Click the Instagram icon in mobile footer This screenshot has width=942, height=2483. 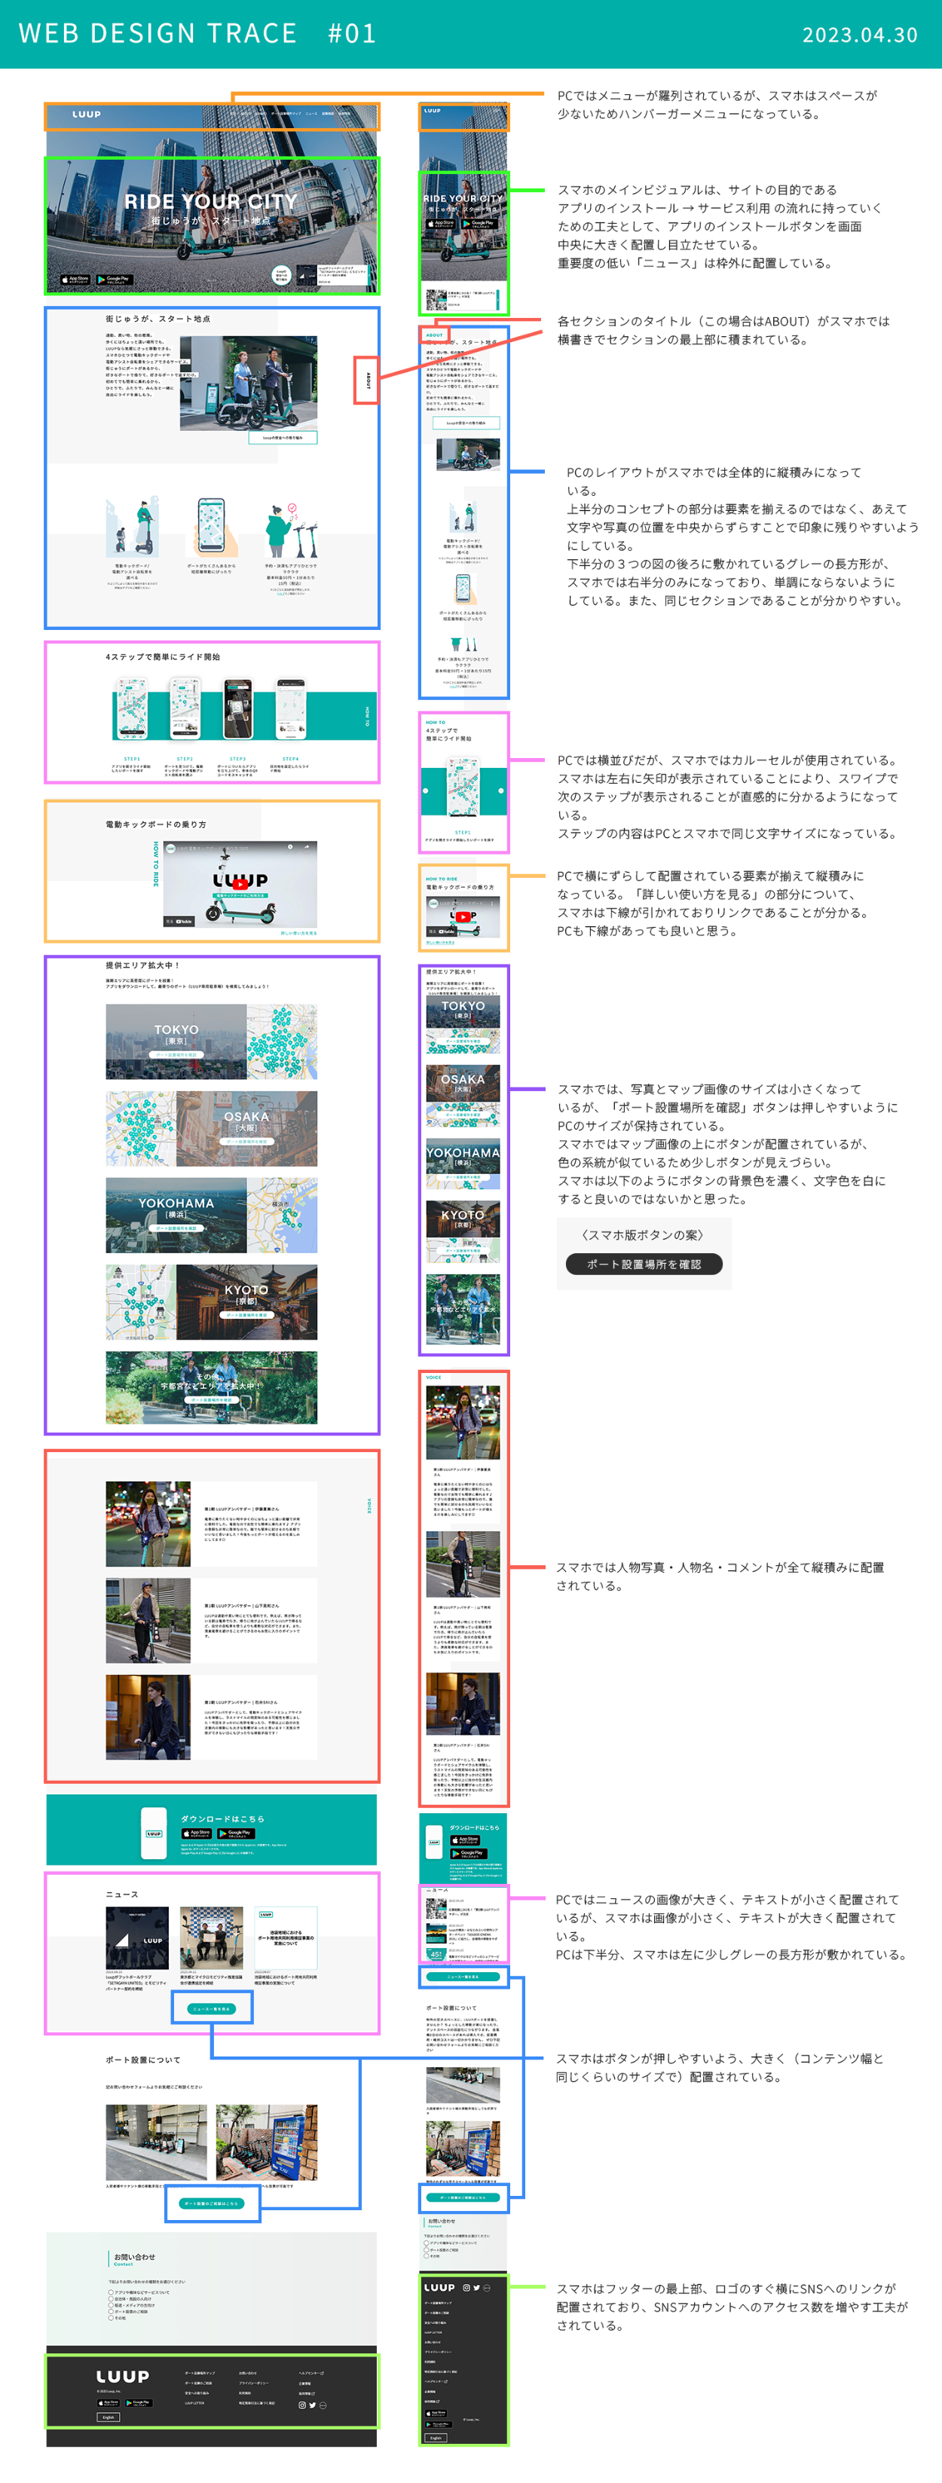466,2287
